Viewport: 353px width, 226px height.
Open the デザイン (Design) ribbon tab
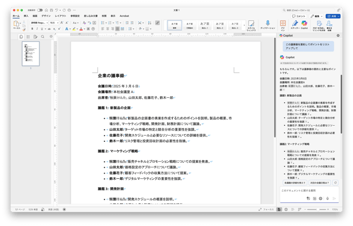(x=46, y=16)
